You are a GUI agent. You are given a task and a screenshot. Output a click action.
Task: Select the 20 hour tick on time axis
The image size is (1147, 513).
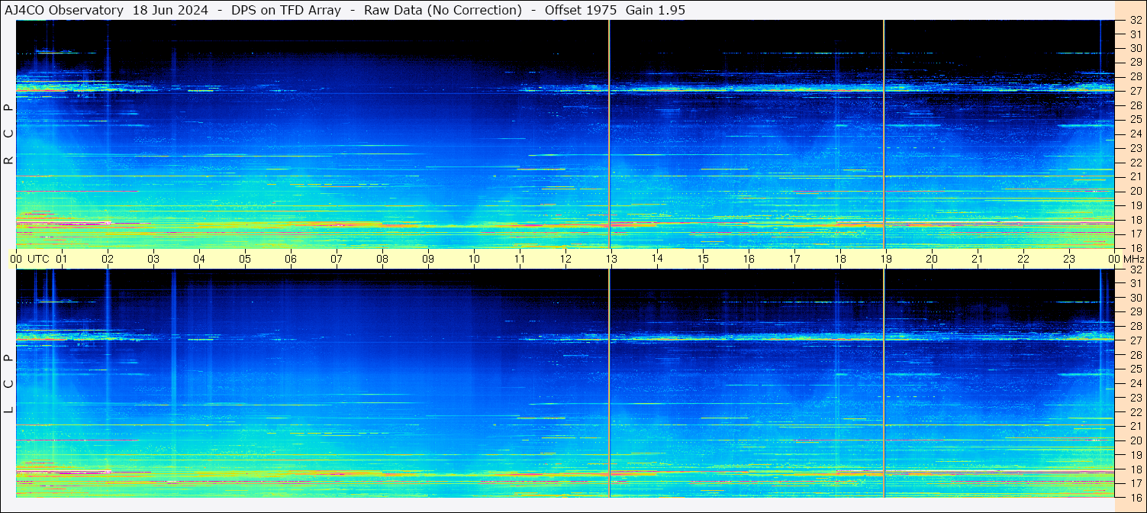[932, 259]
